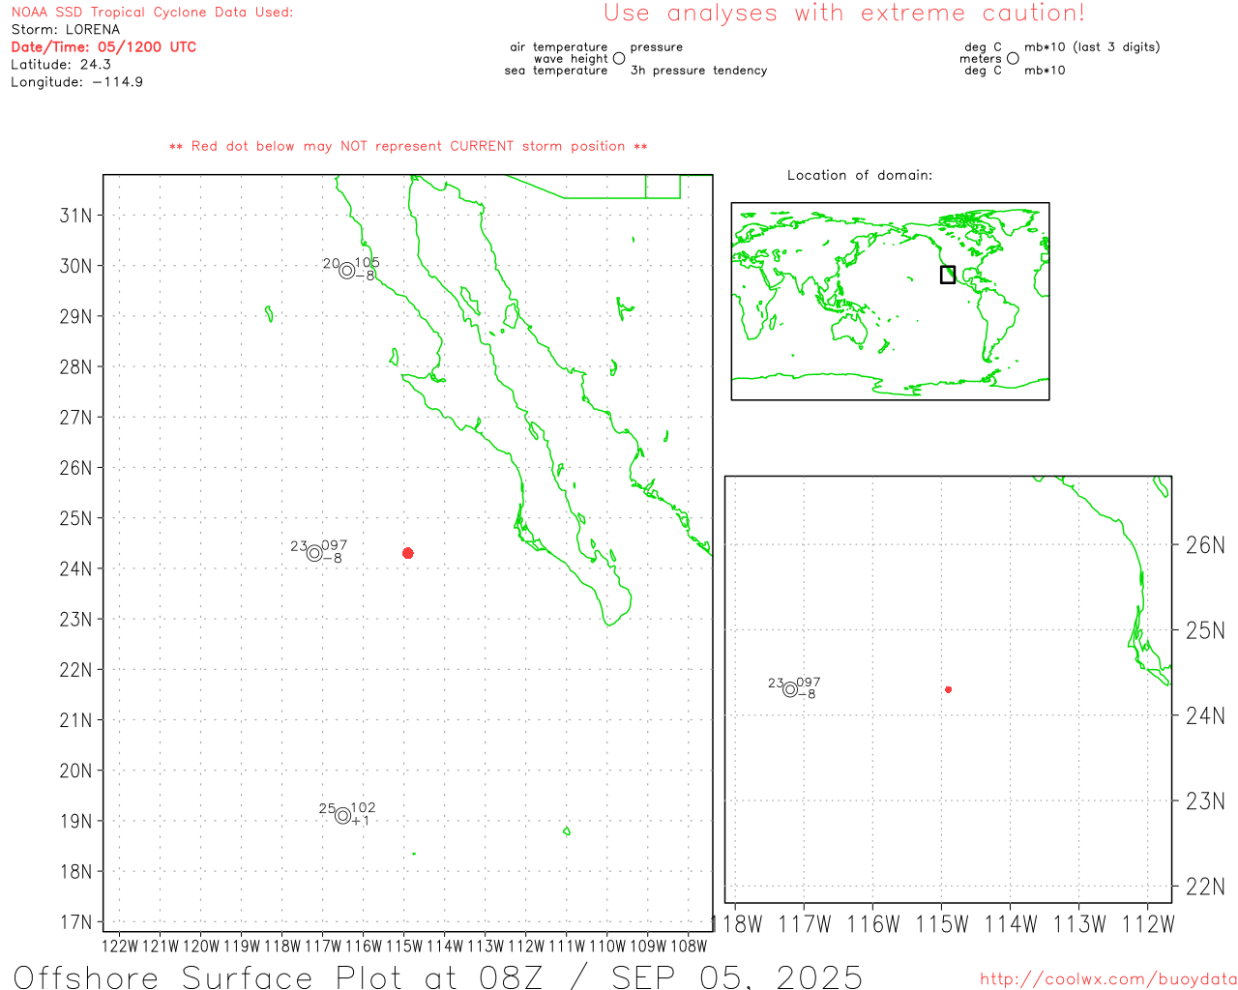Click 'mb*10 (last 3 digits)' legend text
This screenshot has height=990, width=1238.
click(1092, 47)
